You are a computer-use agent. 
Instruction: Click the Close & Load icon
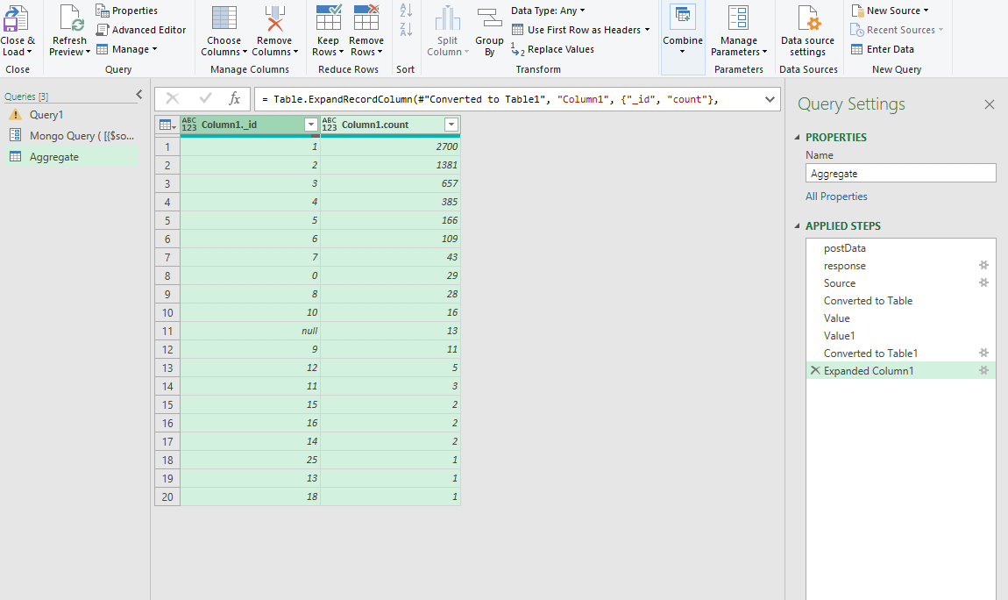(16, 18)
